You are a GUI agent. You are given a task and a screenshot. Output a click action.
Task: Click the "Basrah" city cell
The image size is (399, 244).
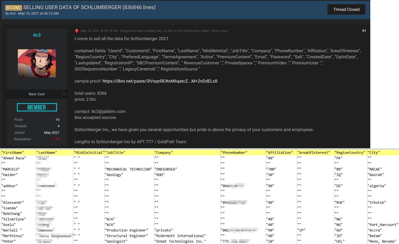pos(376,175)
